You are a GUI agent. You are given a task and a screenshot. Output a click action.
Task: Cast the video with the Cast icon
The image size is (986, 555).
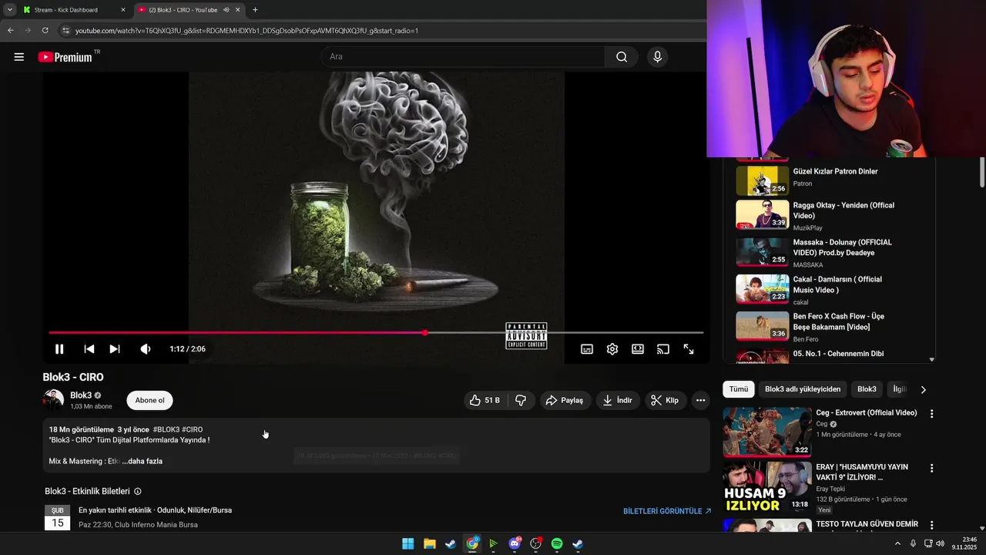point(663,349)
